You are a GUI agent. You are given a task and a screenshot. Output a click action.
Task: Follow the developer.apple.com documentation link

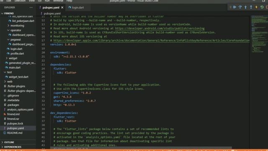coord(152,41)
